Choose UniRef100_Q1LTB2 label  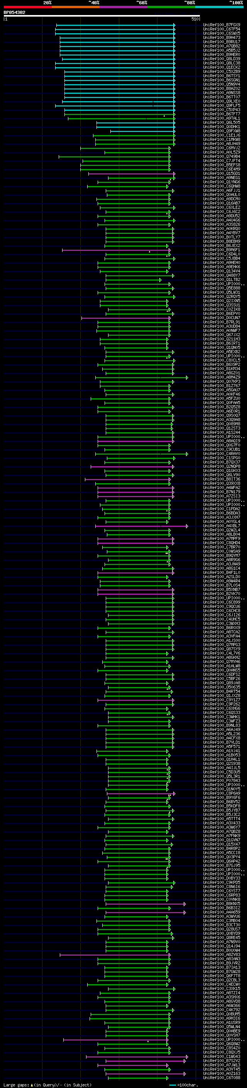[222, 279]
